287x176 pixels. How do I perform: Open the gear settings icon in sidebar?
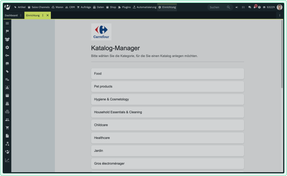tap(7, 47)
